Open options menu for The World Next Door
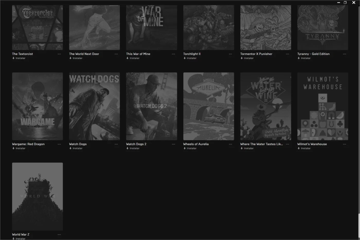 [116, 54]
